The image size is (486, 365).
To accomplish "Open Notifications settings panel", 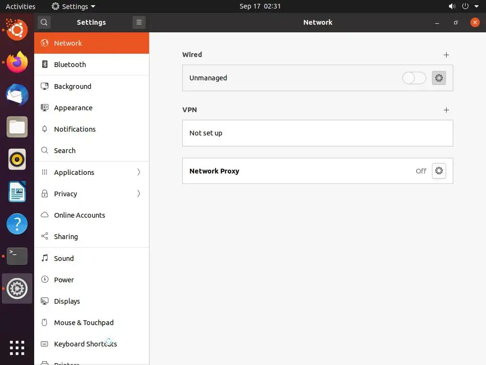I will (92, 129).
